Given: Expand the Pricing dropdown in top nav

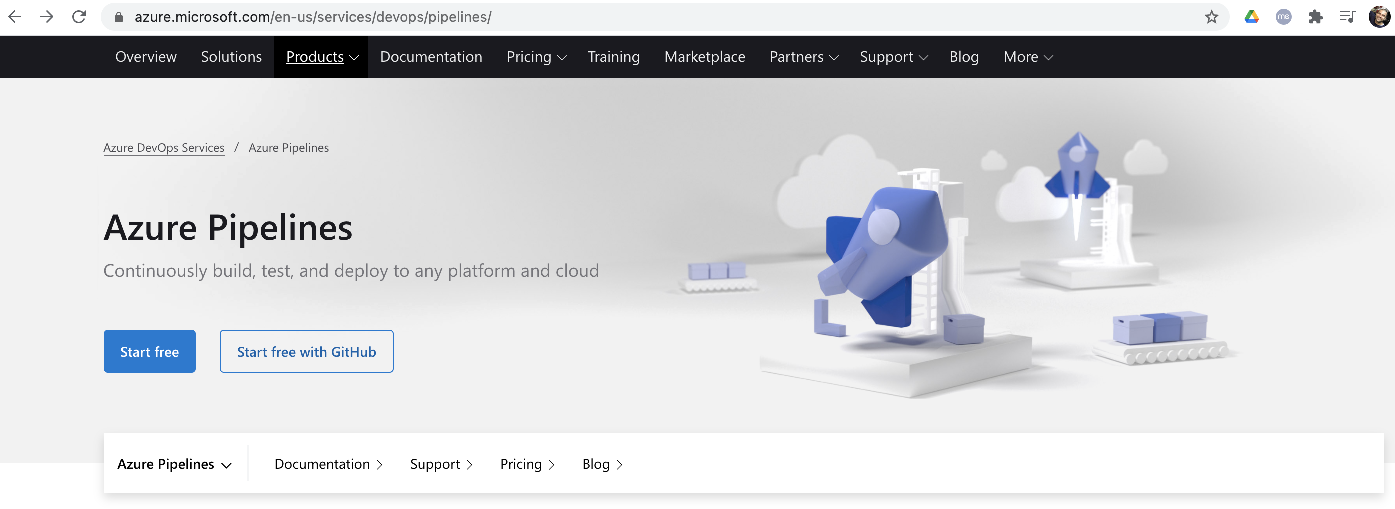Looking at the screenshot, I should [536, 57].
